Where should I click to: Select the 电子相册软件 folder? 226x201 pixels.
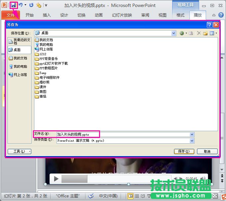click(47, 78)
